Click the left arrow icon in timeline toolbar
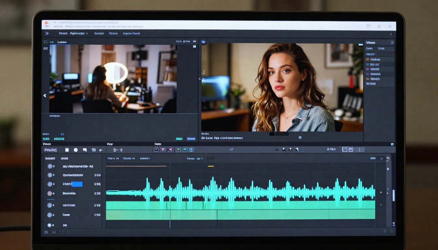This screenshot has width=438, height=250. [101, 150]
